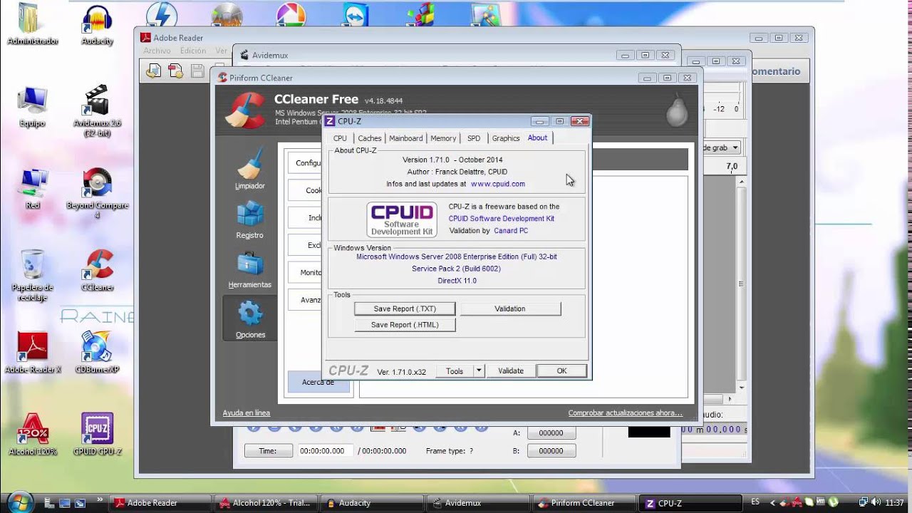Select the Avanzadas option in CCleaner
Viewport: 912px width, 513px height.
pyautogui.click(x=306, y=300)
